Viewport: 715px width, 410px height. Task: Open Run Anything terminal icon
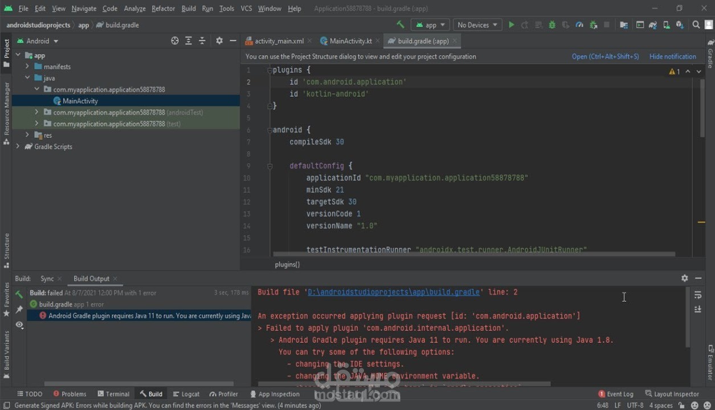pos(640,25)
